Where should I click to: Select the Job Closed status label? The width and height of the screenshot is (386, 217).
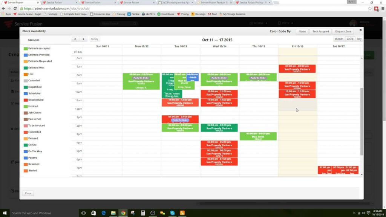point(35,113)
